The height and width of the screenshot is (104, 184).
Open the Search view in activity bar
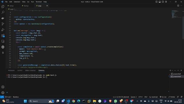3,12
